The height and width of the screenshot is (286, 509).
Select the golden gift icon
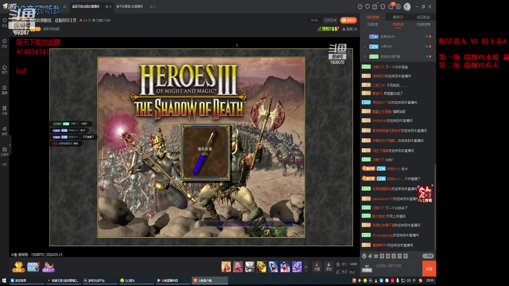tap(261, 267)
